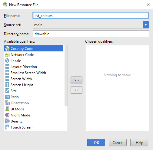Click the Android Studio title bar icon
Viewport: 153px width, 150px height.
click(5, 5)
